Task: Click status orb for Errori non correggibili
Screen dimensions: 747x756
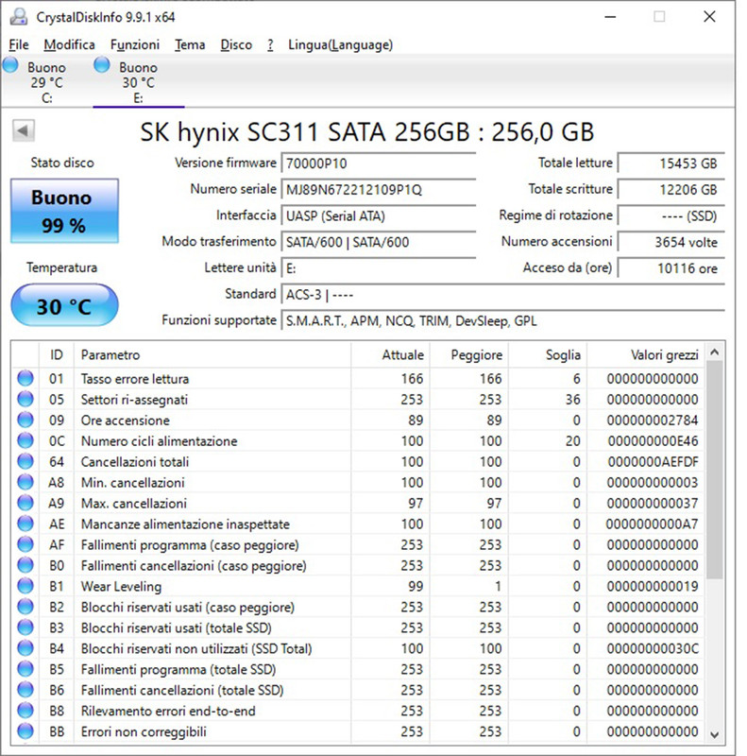Action: [x=25, y=730]
